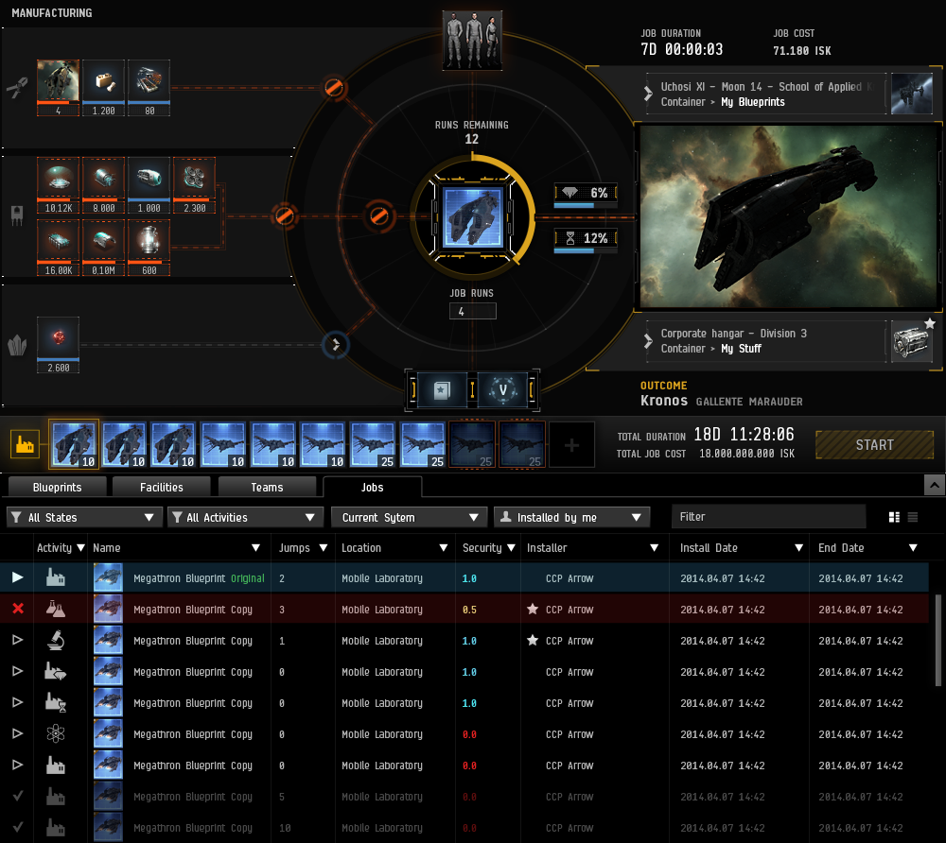Click the station facility image icon
Image resolution: width=946 pixels, height=843 pixels.
pyautogui.click(x=912, y=94)
